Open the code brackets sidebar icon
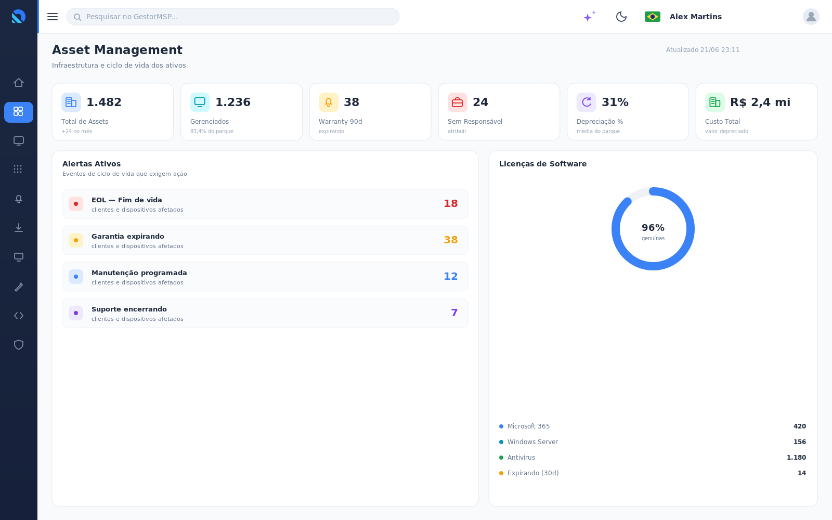The height and width of the screenshot is (520, 832). [19, 316]
